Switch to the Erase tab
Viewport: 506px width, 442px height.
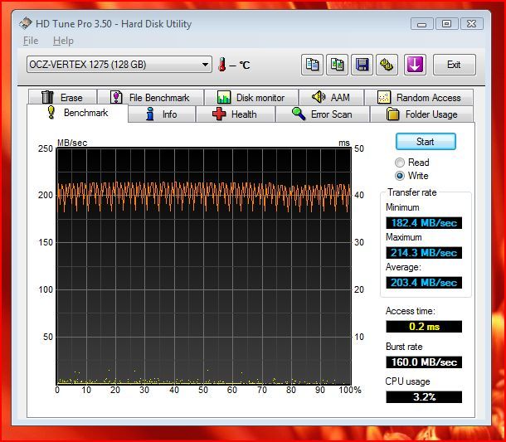(x=62, y=97)
